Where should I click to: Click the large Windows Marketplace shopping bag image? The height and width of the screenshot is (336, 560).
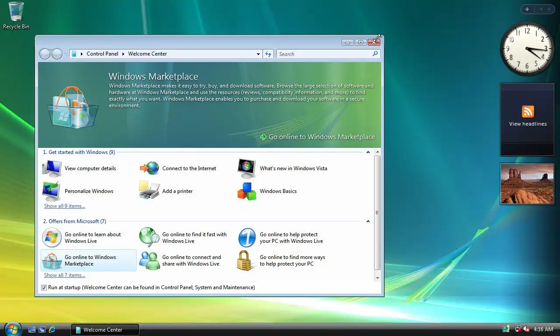73,107
